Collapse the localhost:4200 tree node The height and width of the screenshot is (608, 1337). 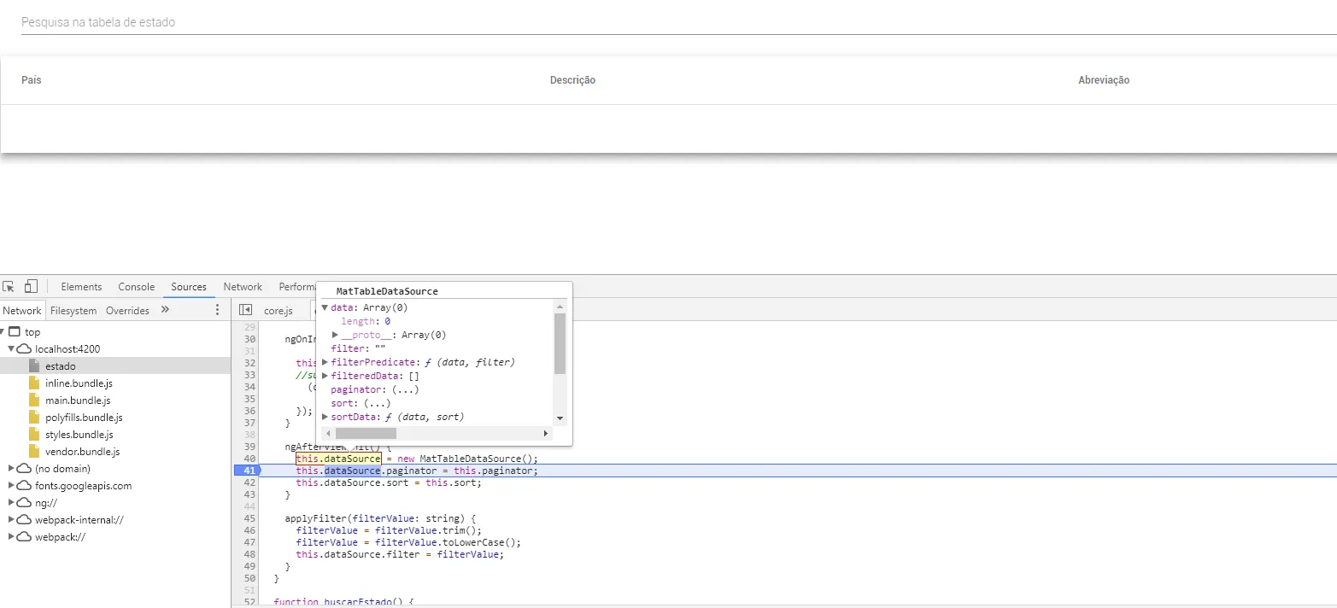click(11, 349)
